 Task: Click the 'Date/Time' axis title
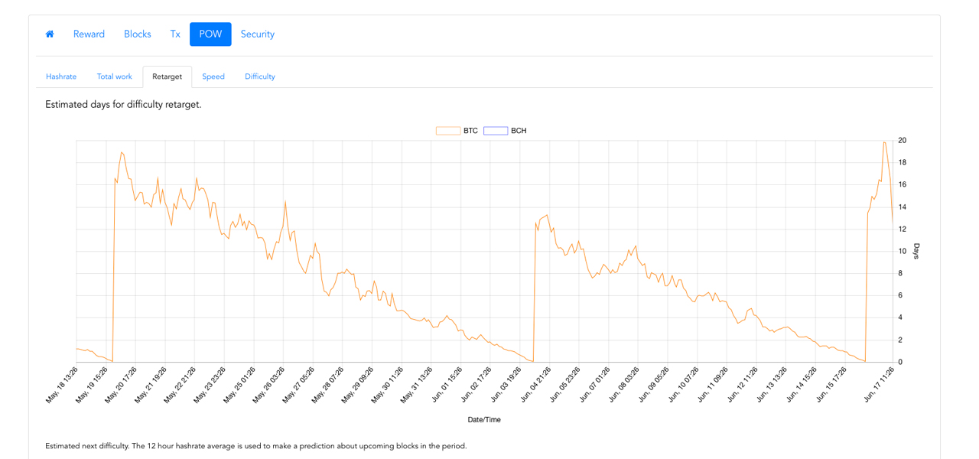pos(484,420)
